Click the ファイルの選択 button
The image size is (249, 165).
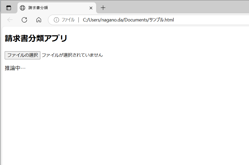coord(23,55)
